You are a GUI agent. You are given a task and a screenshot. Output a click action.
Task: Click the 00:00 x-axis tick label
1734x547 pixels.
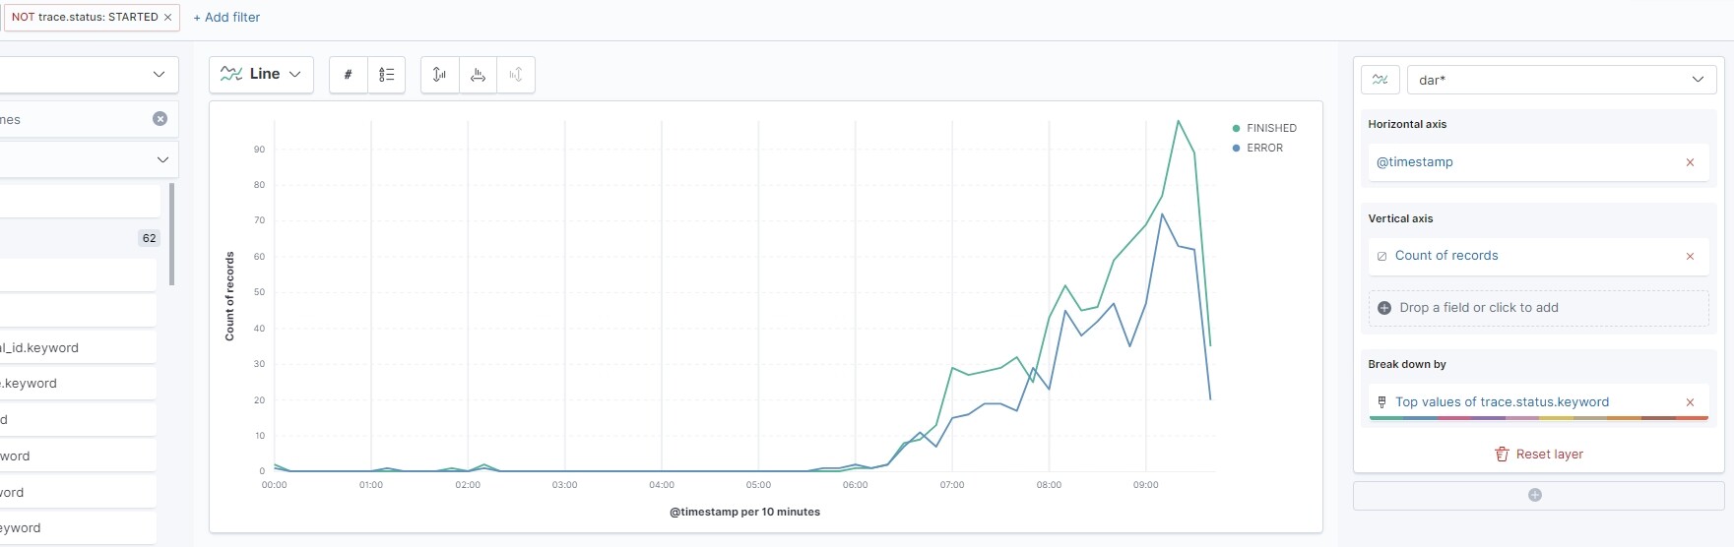pyautogui.click(x=275, y=485)
